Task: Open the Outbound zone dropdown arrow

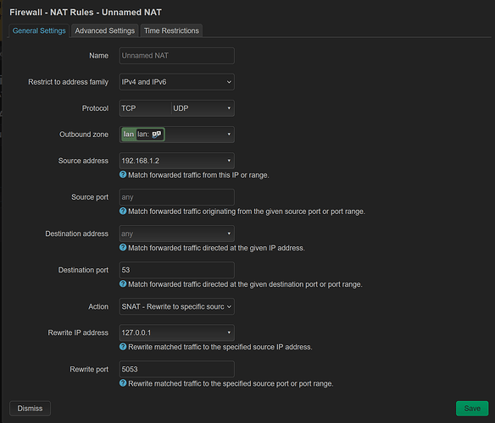Action: click(229, 135)
